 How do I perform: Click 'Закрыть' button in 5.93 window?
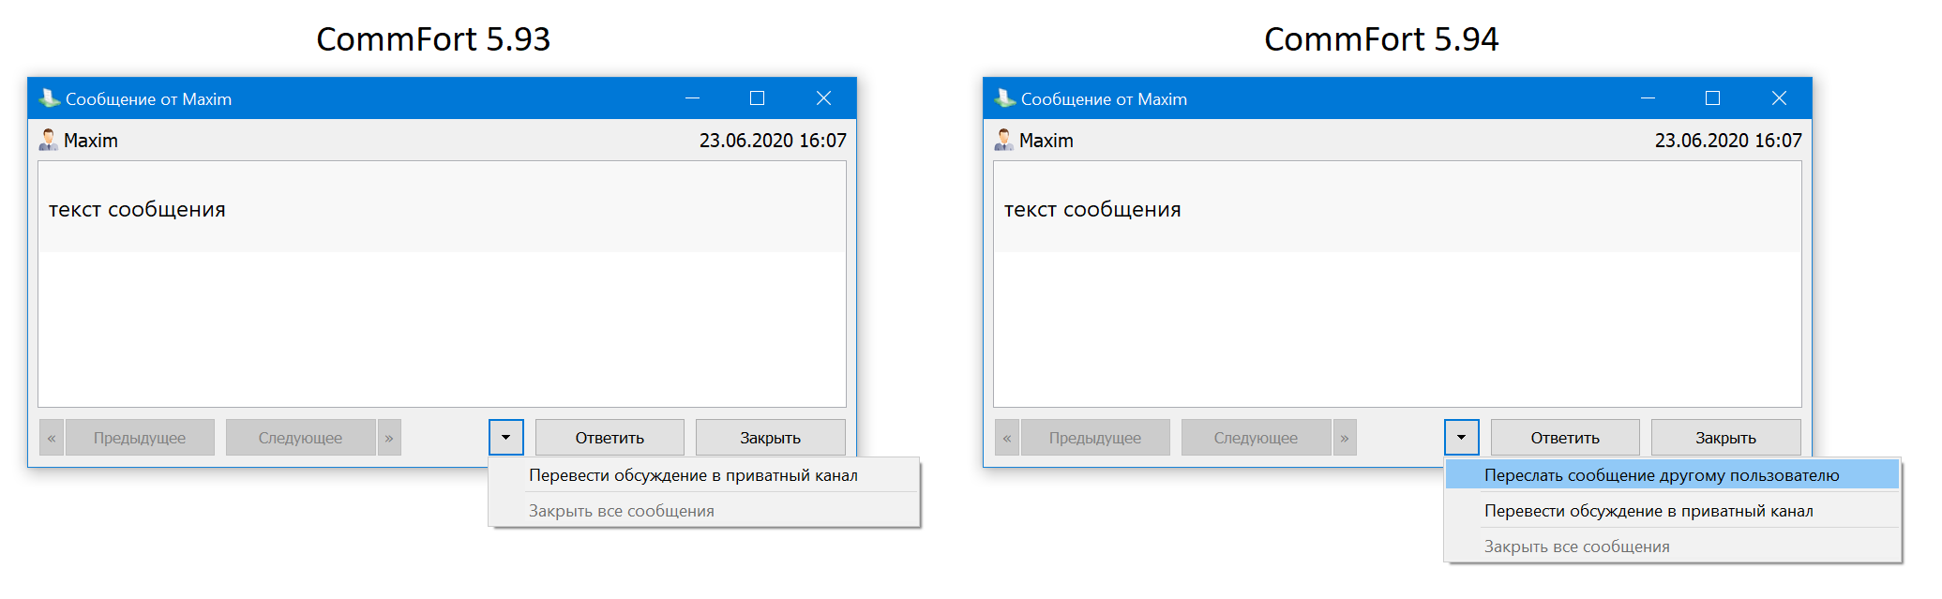[x=771, y=437]
